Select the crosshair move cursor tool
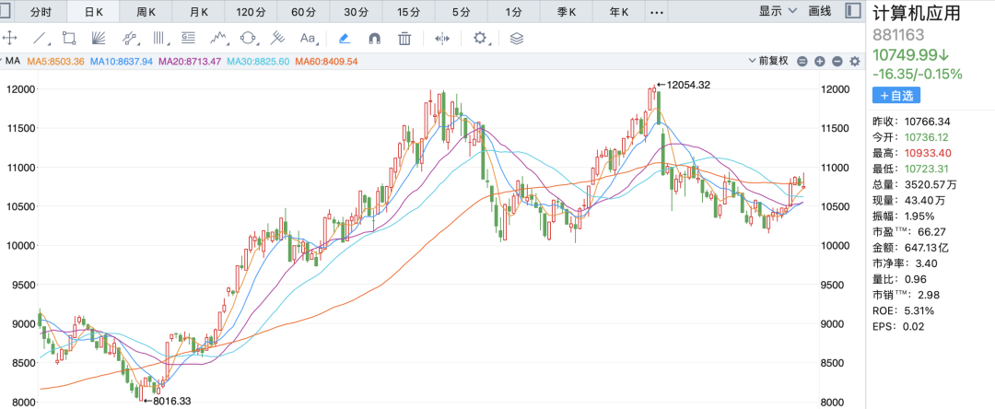The image size is (995, 409). (x=10, y=38)
